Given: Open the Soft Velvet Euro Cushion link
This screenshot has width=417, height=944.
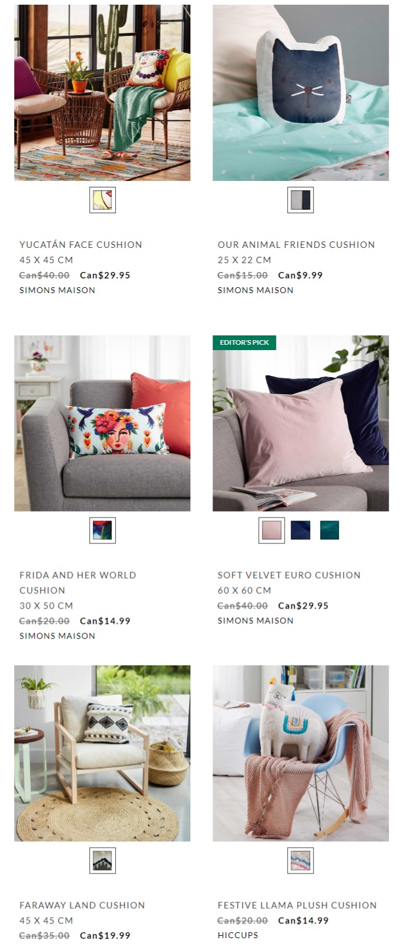Looking at the screenshot, I should point(289,575).
